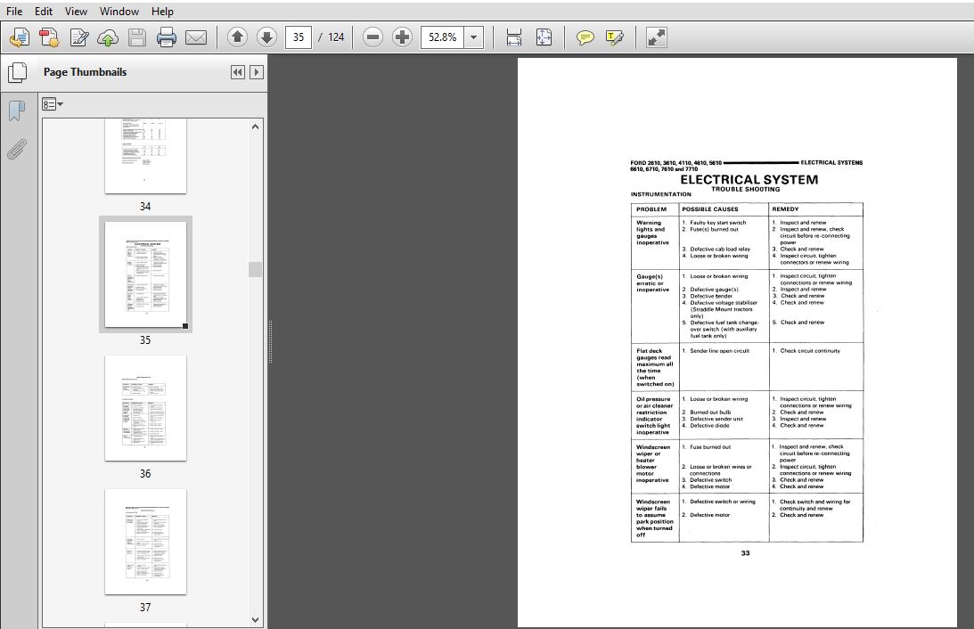This screenshot has width=974, height=629.
Task: Zoom out with the minus button
Action: pyautogui.click(x=372, y=37)
